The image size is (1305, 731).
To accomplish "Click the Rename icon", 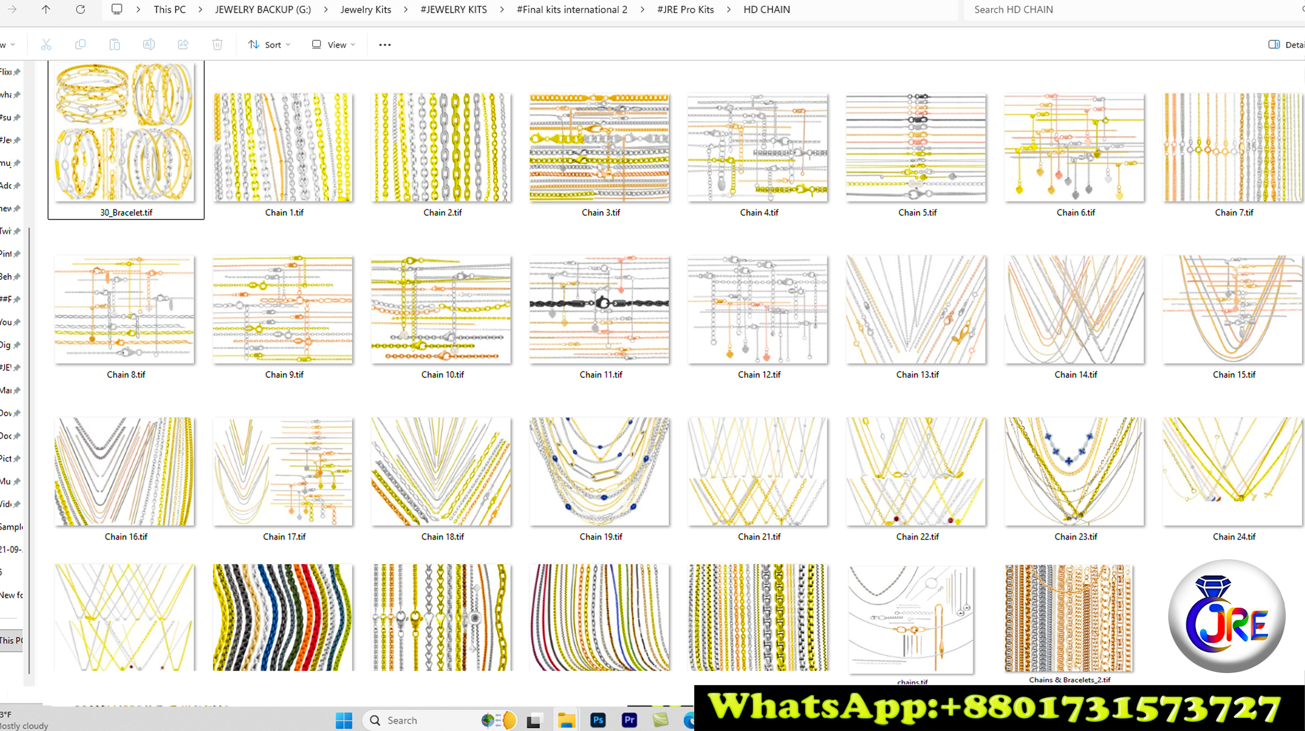I will (x=149, y=45).
